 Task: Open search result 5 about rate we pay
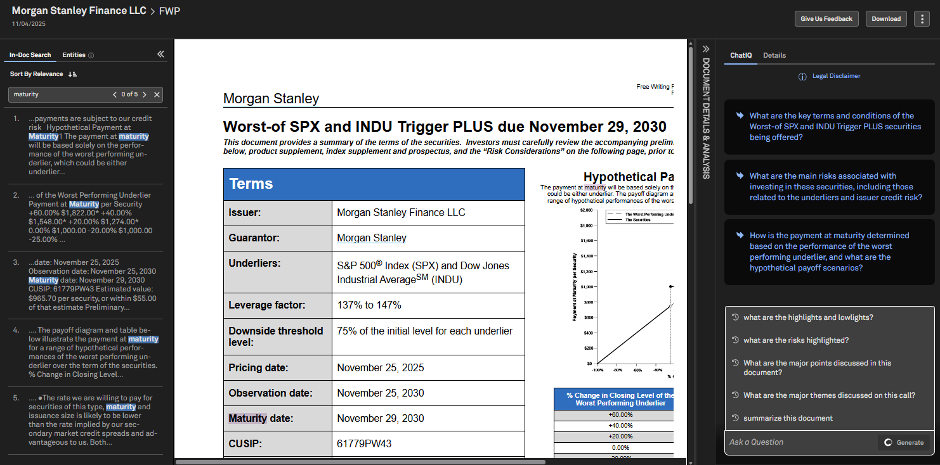click(85, 420)
